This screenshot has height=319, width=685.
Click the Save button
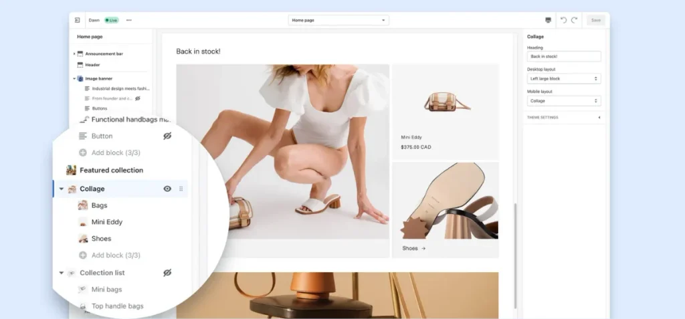[596, 20]
